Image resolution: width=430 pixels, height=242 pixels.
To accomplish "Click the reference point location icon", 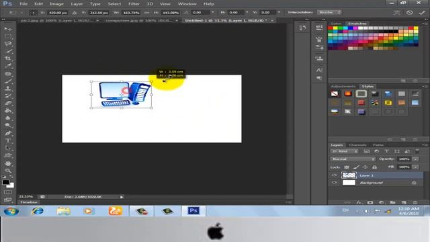I will coord(34,13).
